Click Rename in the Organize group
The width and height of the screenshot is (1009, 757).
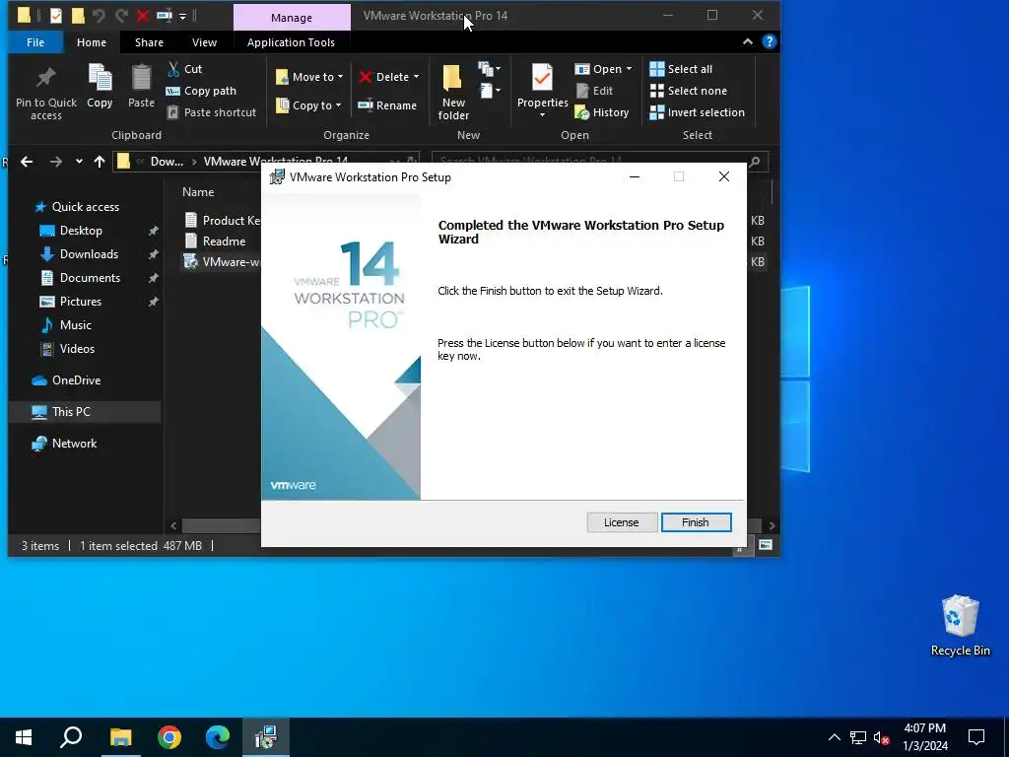(387, 104)
